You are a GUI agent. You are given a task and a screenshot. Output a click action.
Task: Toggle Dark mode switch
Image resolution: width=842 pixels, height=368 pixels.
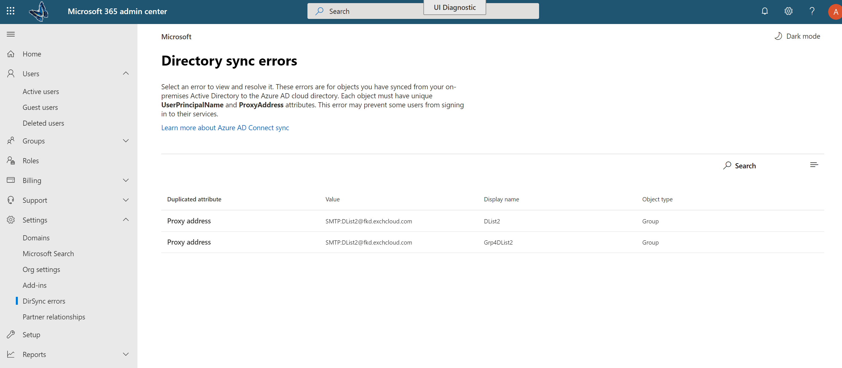coord(797,36)
